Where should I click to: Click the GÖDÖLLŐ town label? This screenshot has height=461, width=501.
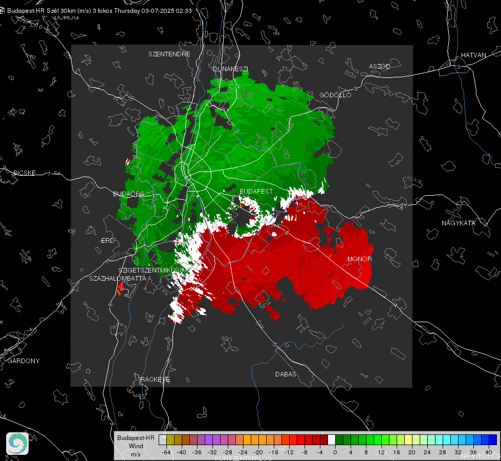[x=335, y=95]
